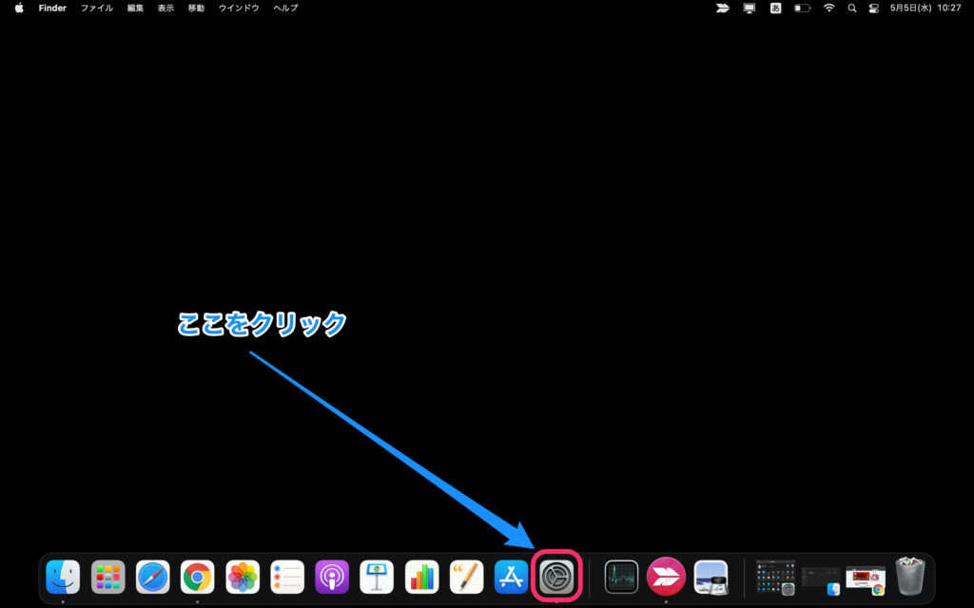The image size is (974, 608).
Task: Open Launchpad from the Dock
Action: point(108,577)
